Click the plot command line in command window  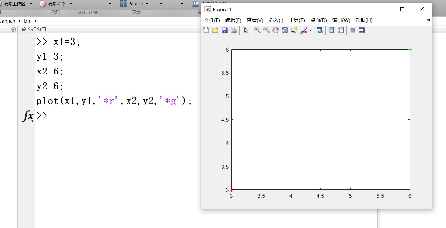(114, 101)
